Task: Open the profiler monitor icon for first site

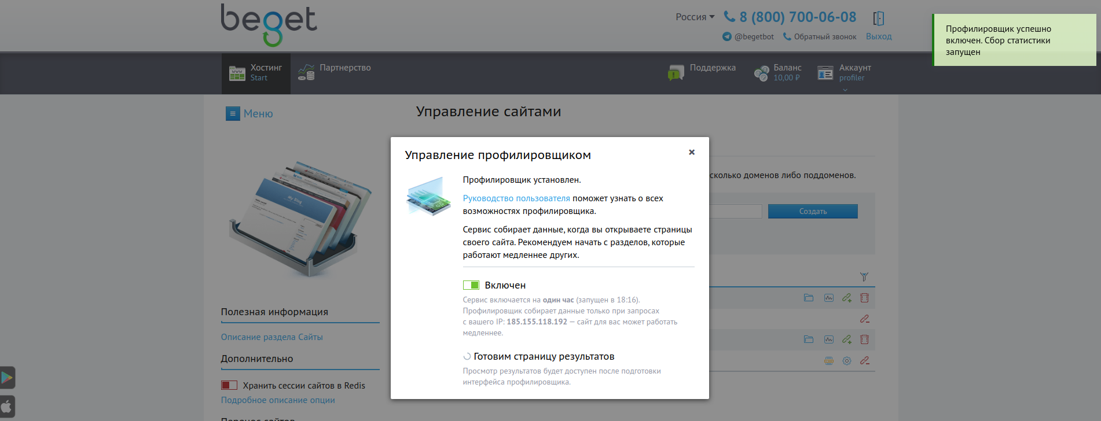Action: (829, 298)
